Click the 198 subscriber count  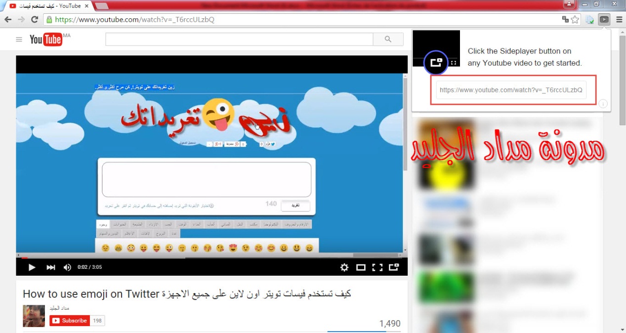(97, 321)
